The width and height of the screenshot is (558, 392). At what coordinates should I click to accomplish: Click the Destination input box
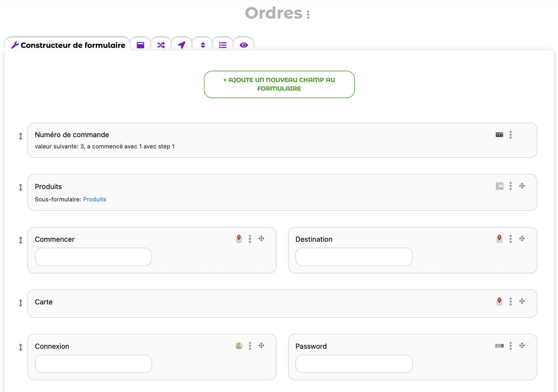coord(354,257)
